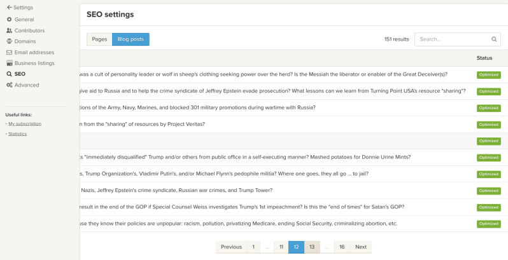The image size is (508, 260).
Task: Click the search magnifier icon in search box
Action: coord(494,39)
